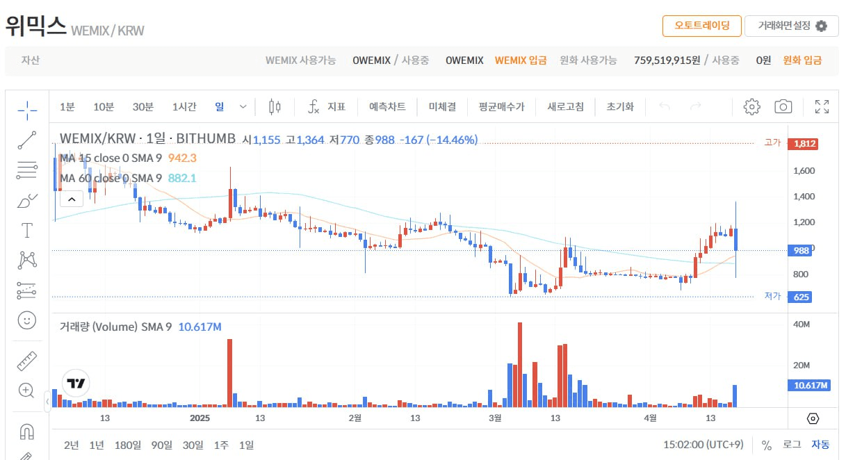Viewport: 846px width, 460px height.
Task: Select the 일 daily interval
Action: [220, 107]
